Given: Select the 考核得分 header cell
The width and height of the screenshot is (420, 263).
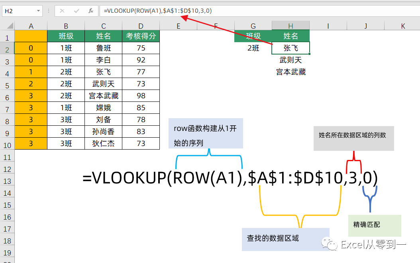Looking at the screenshot, I should [x=140, y=36].
